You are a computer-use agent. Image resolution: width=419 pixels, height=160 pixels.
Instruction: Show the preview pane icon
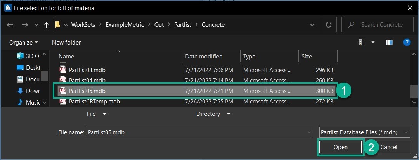[389, 42]
